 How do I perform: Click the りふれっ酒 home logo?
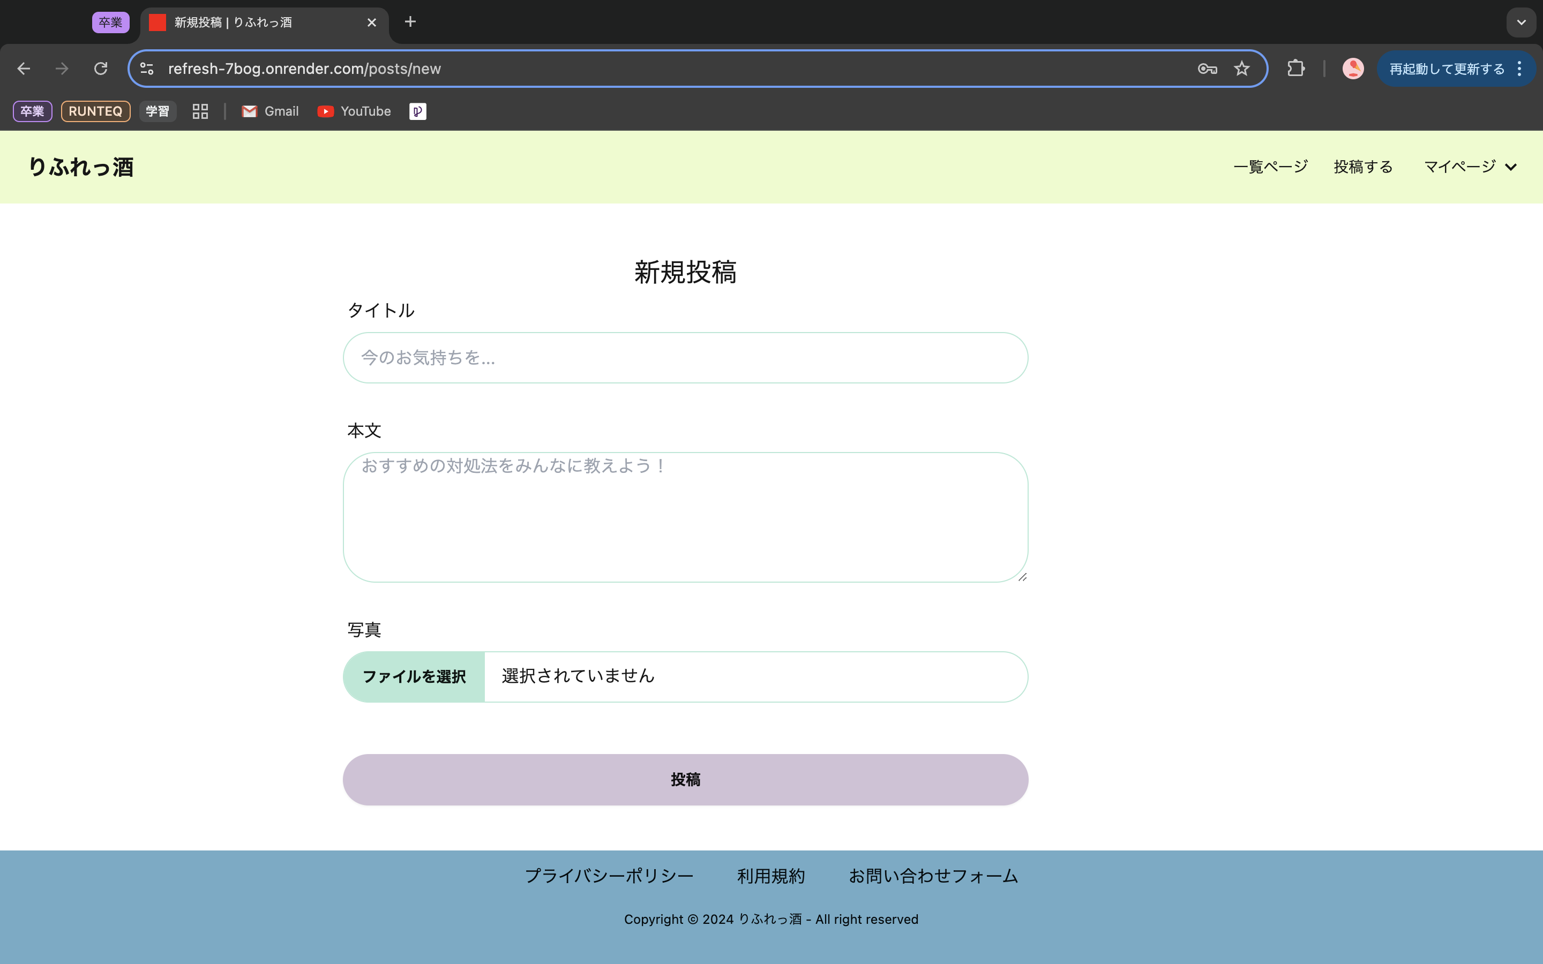[80, 167]
